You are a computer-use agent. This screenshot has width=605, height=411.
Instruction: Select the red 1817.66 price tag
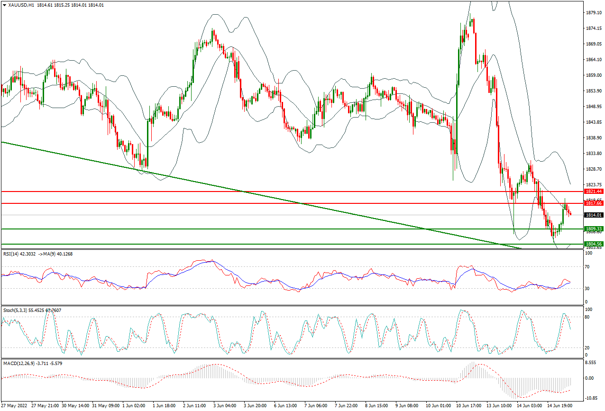[594, 203]
